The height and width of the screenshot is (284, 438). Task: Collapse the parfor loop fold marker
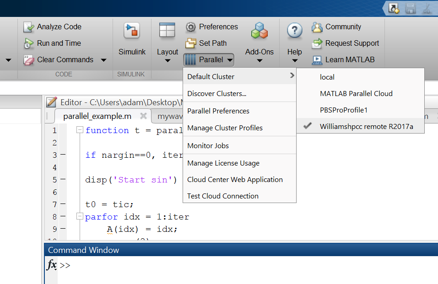click(x=80, y=216)
